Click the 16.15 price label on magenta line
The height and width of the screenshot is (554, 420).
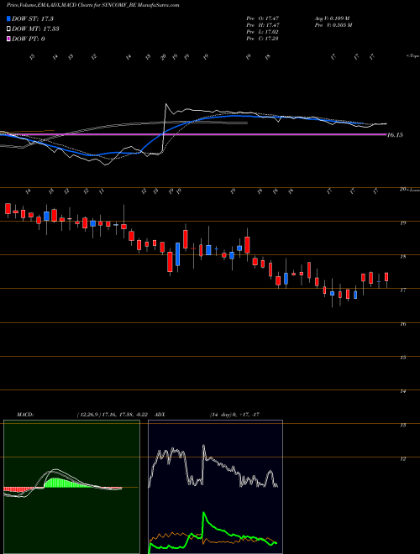pos(395,135)
